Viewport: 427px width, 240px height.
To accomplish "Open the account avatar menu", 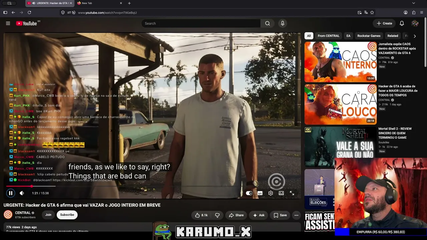I will [415, 23].
